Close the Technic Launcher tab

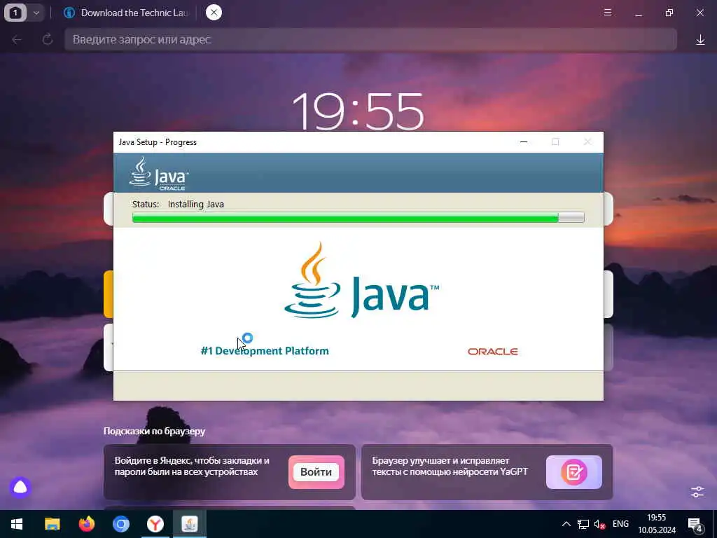pos(214,13)
